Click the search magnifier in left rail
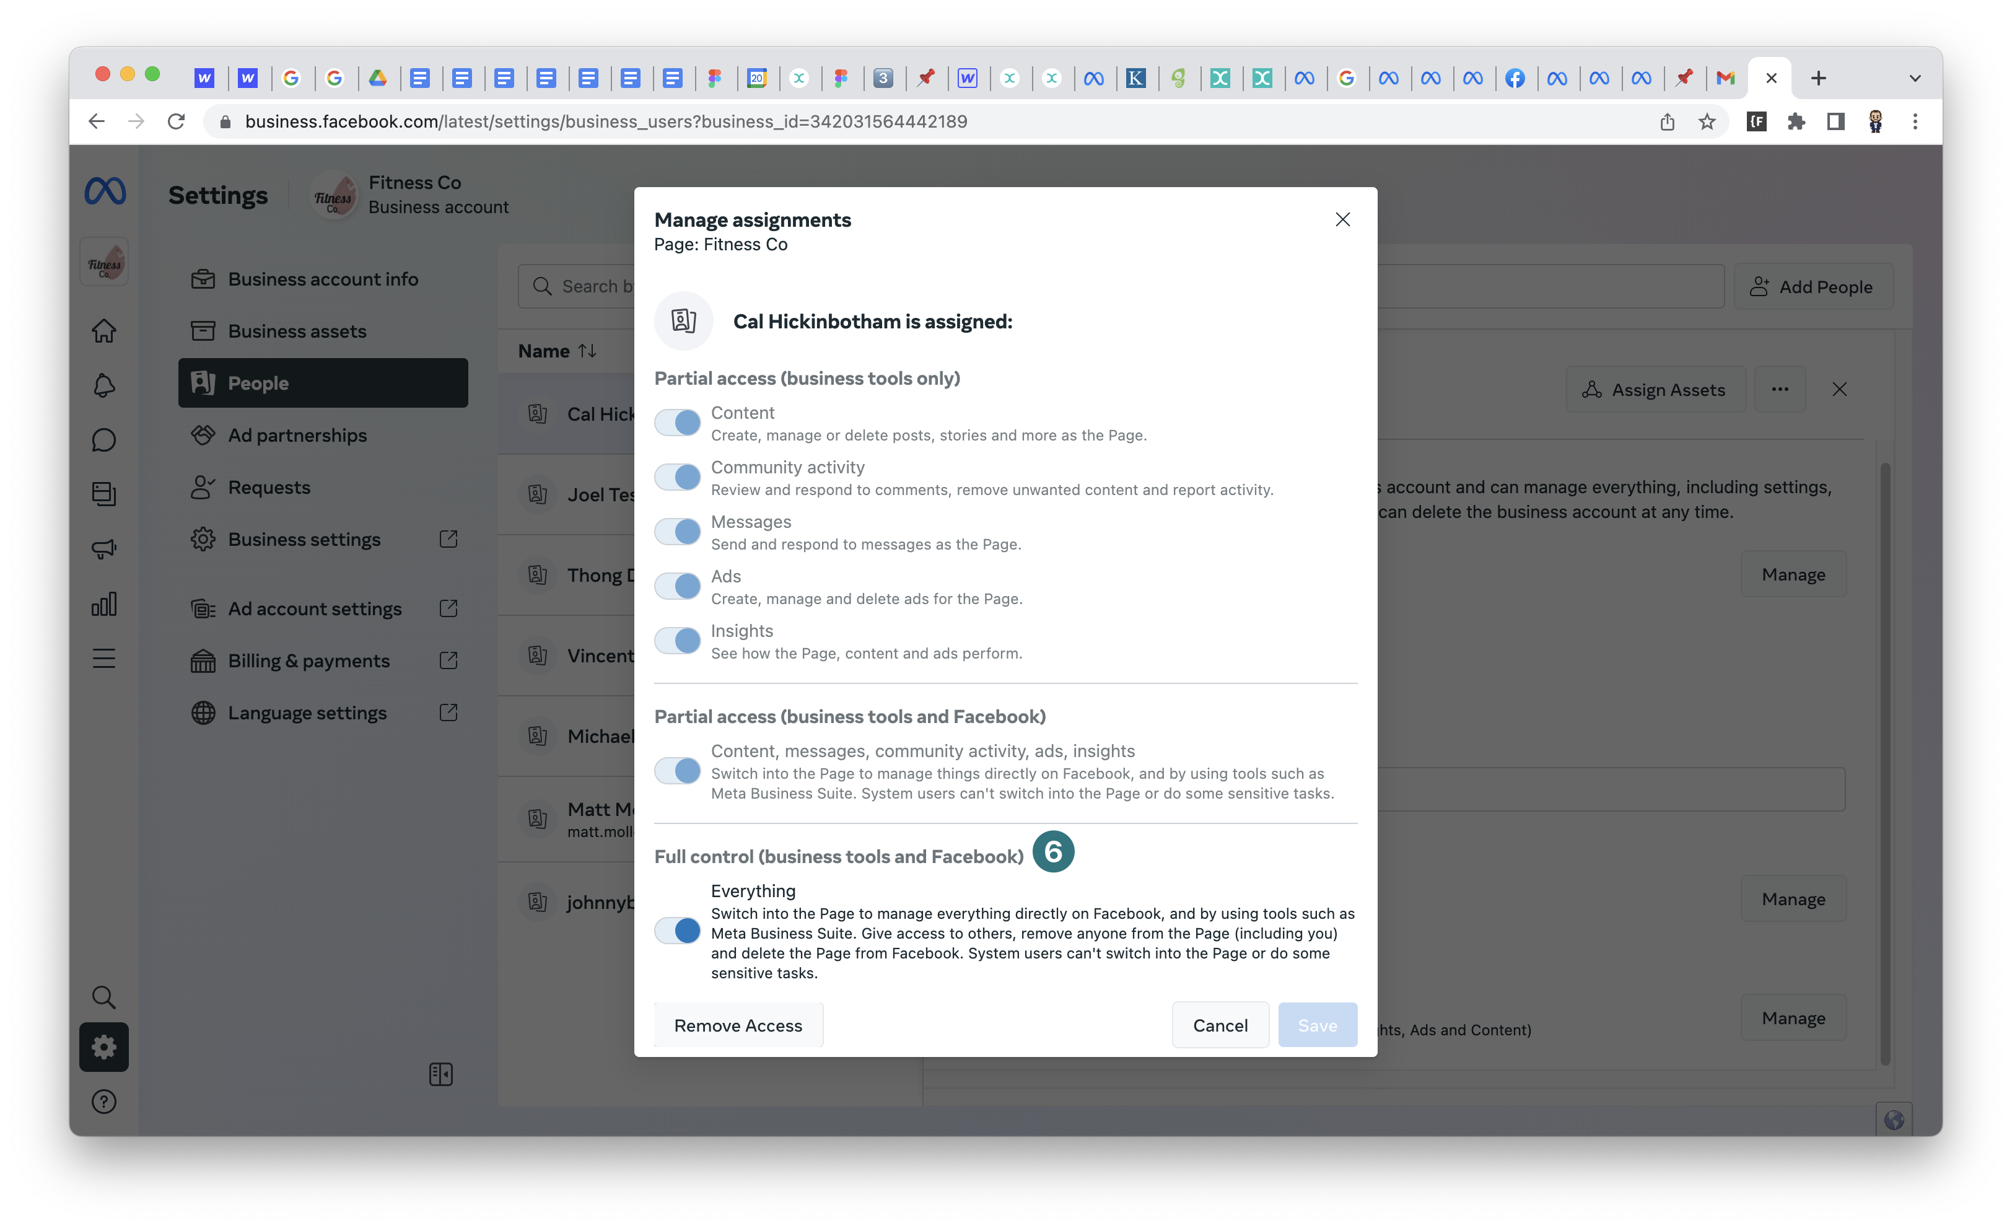The image size is (2012, 1228). click(x=103, y=997)
